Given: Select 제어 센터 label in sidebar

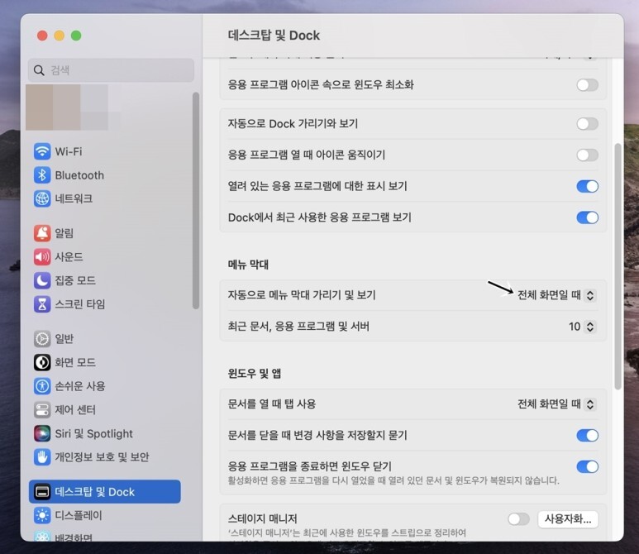Looking at the screenshot, I should click(x=75, y=409).
